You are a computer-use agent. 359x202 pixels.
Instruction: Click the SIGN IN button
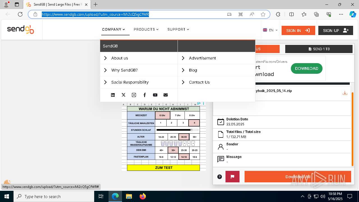click(x=298, y=31)
